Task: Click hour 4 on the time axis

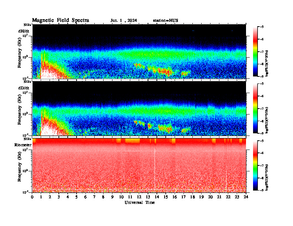Action: tap(68, 197)
